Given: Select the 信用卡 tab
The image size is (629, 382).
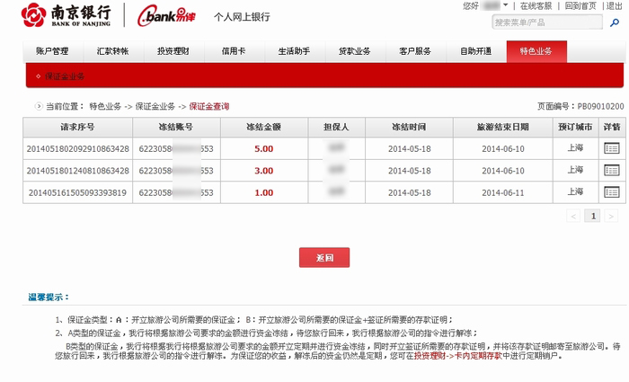Looking at the screenshot, I should (x=234, y=51).
